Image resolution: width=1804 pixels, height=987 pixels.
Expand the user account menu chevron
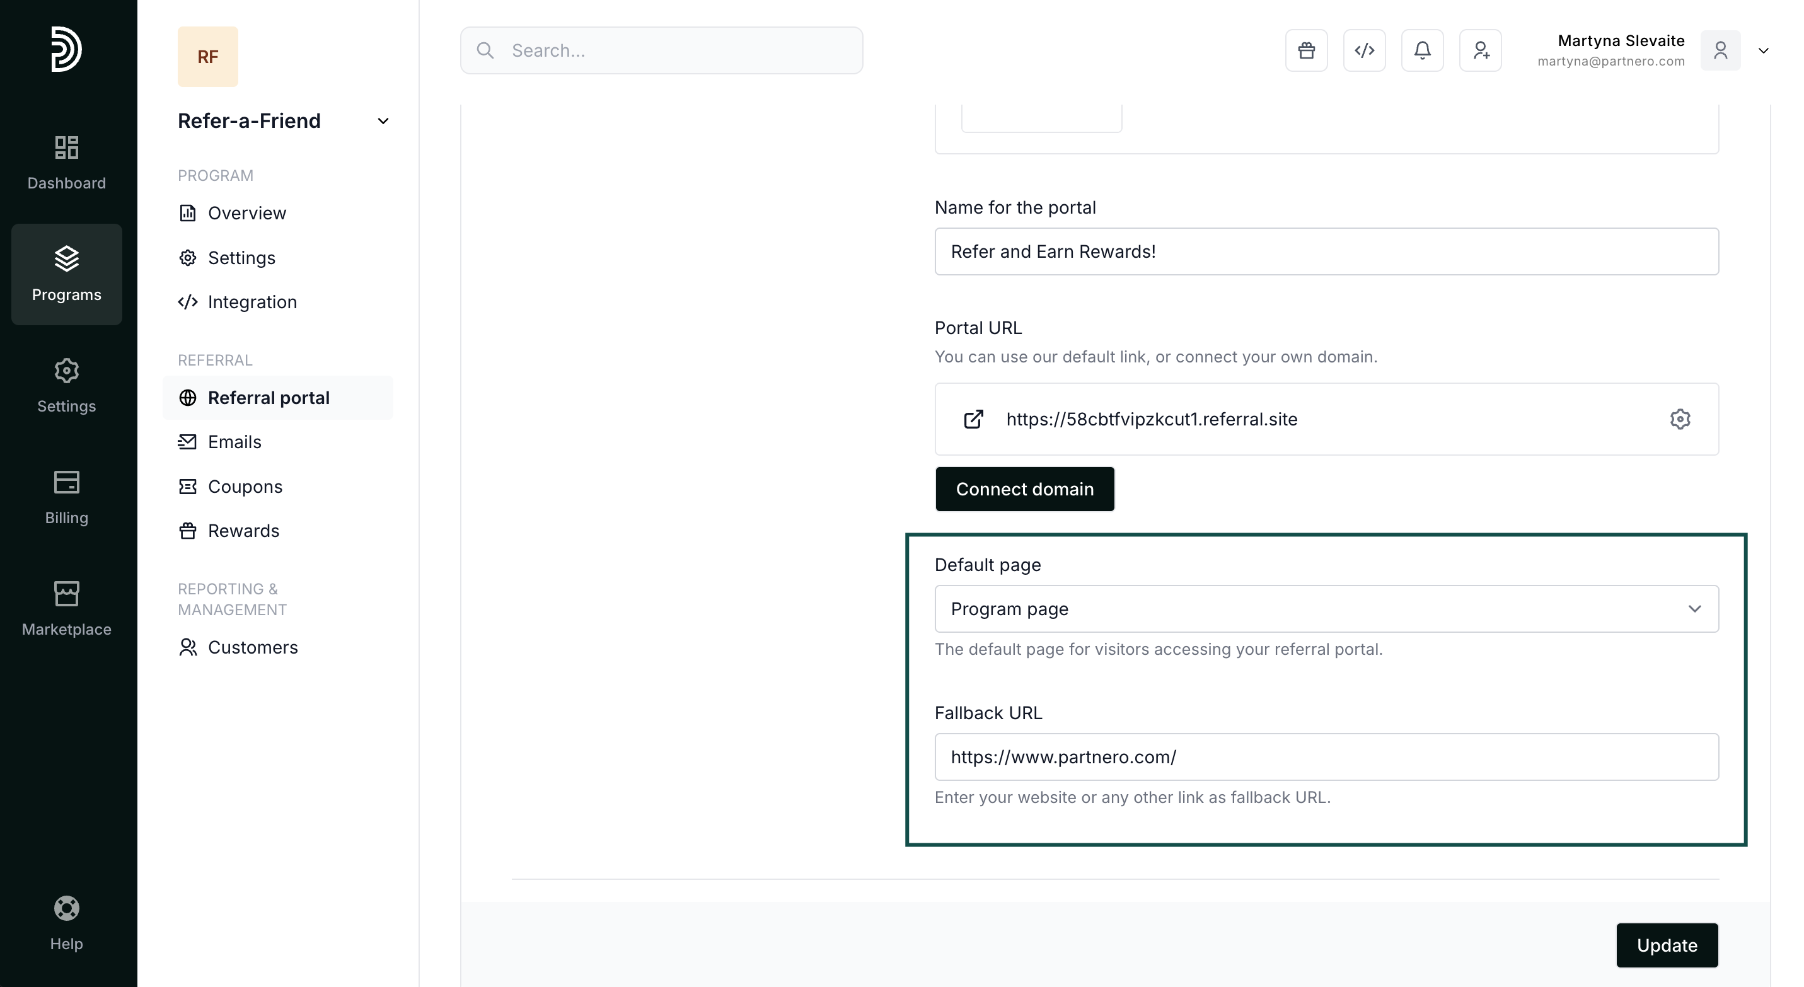click(x=1764, y=50)
